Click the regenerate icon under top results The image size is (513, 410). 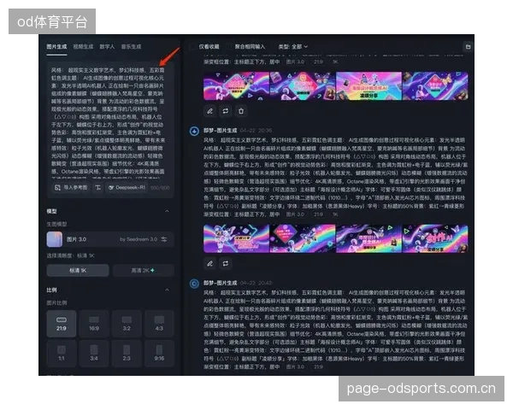(x=226, y=111)
